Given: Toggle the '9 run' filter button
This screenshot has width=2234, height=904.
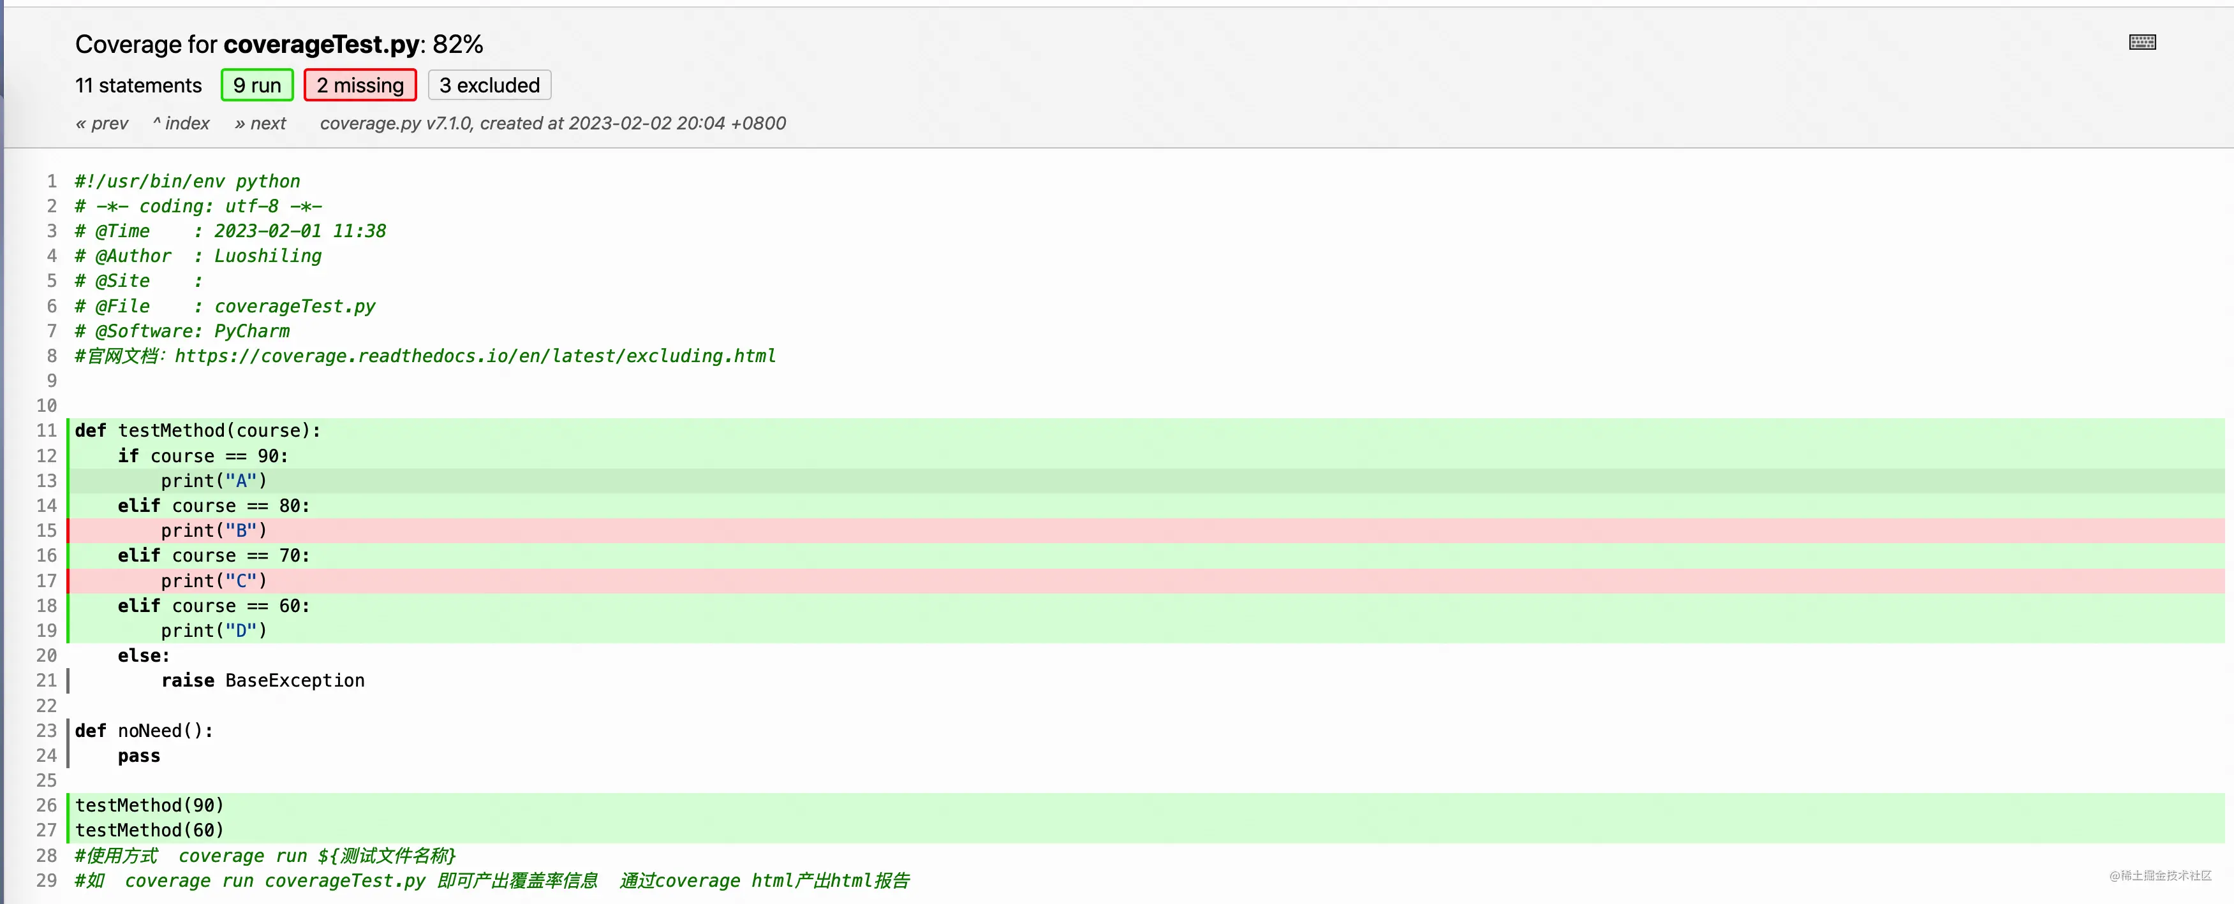Looking at the screenshot, I should coord(256,85).
